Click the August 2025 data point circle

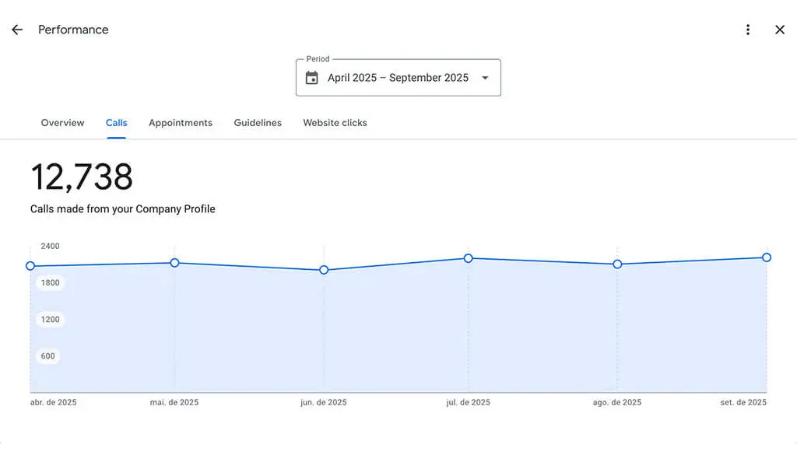[x=617, y=264]
